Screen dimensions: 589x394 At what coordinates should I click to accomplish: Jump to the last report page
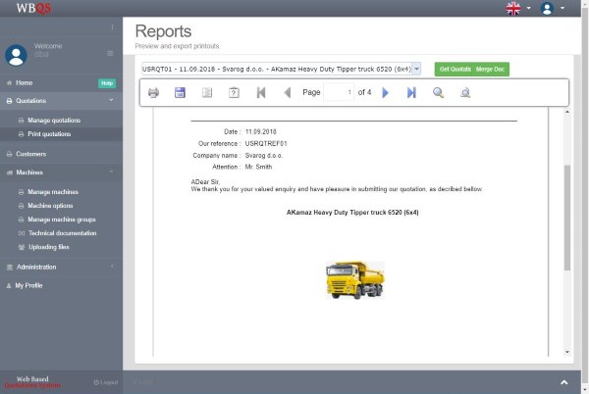411,92
